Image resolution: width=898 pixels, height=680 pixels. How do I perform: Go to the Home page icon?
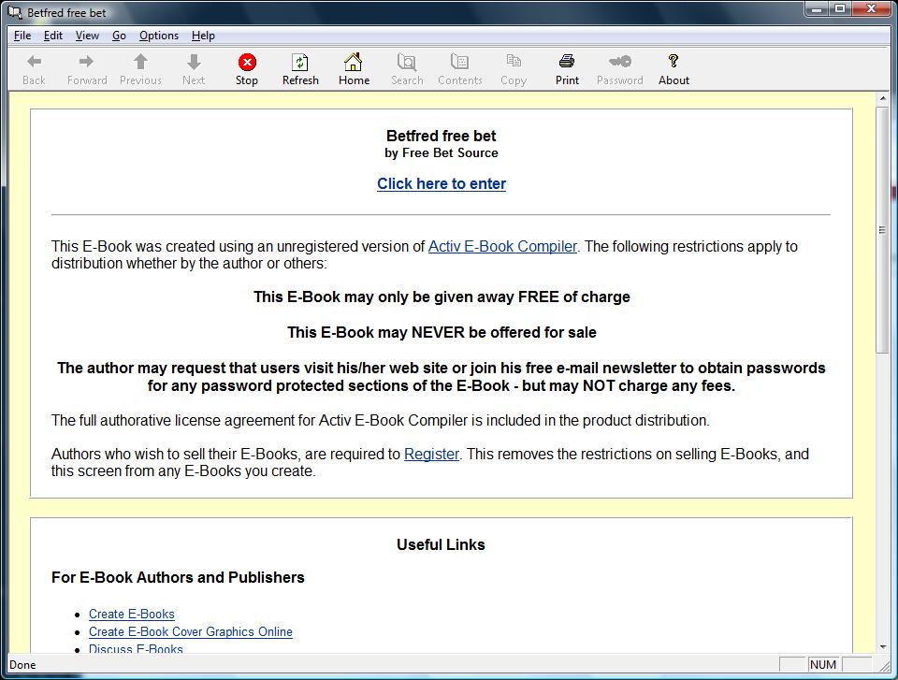point(354,62)
